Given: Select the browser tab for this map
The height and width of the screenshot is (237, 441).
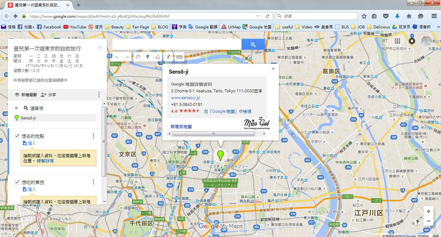Looking at the screenshot, I should click(x=39, y=5).
